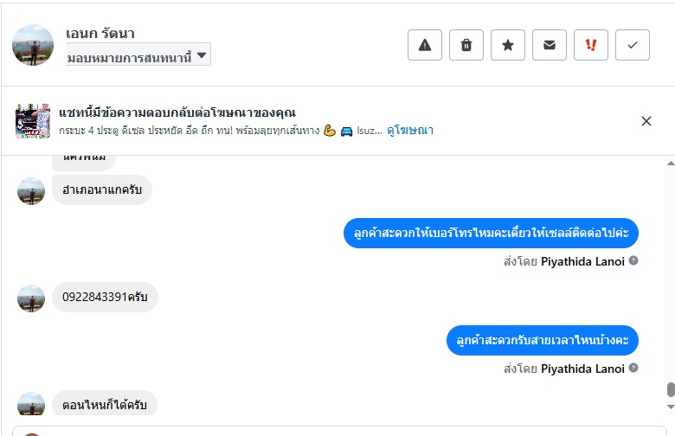Star this conversation as follow-up
This screenshot has height=436, width=675.
point(508,46)
